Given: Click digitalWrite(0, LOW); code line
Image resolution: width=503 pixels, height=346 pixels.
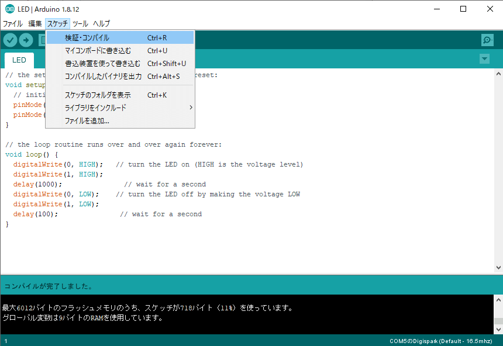Looking at the screenshot, I should coord(56,194).
